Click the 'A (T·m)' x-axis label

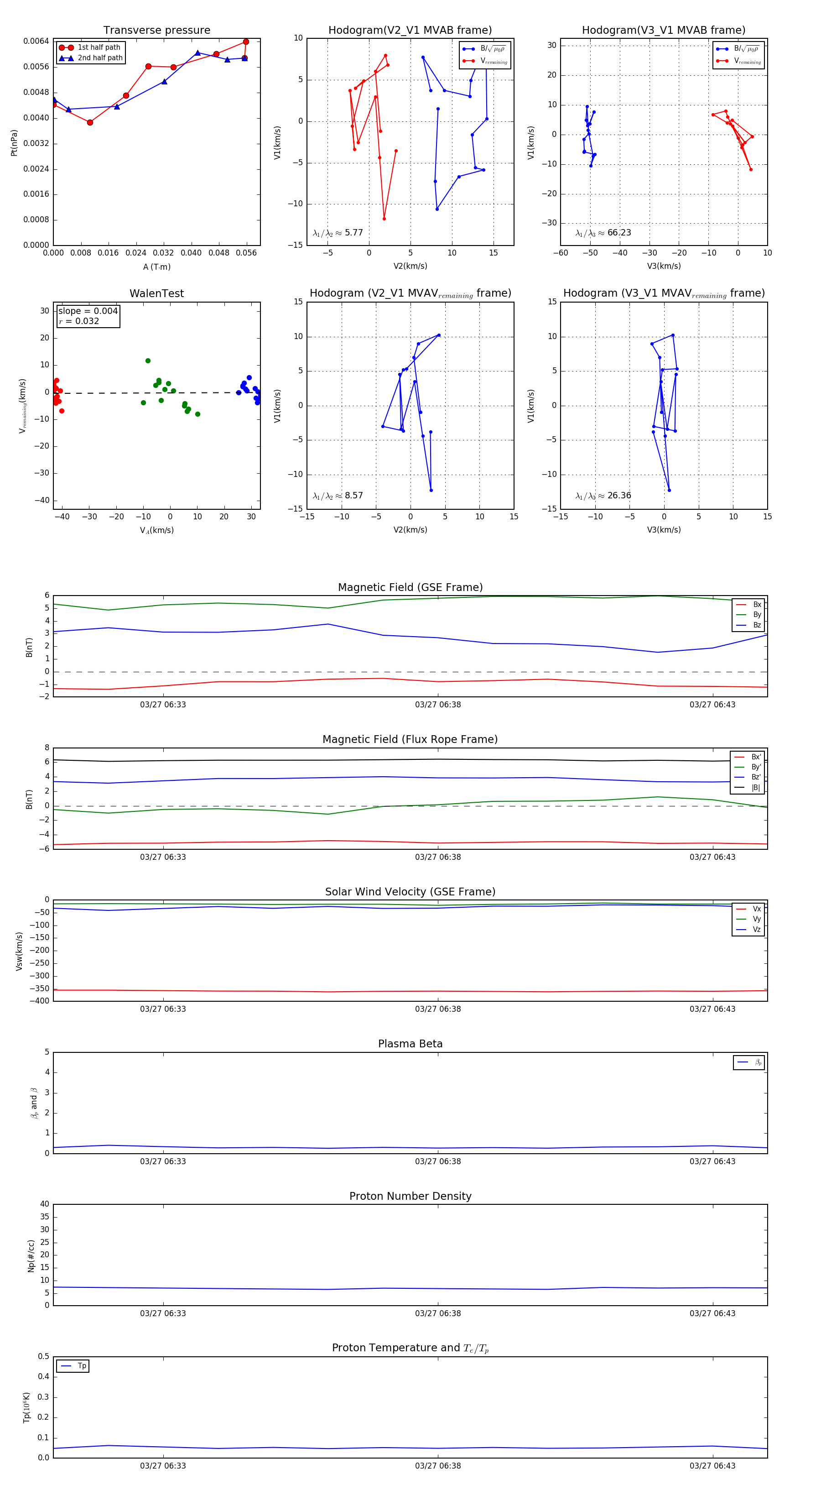tap(156, 267)
